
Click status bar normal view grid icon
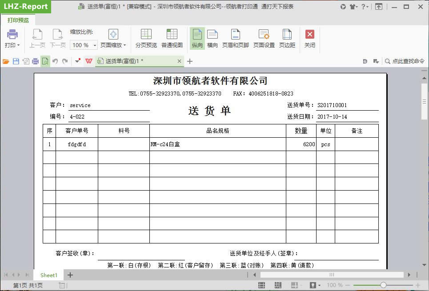[x=261, y=285]
